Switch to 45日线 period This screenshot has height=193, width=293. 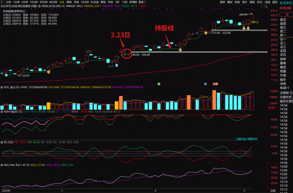94,2
